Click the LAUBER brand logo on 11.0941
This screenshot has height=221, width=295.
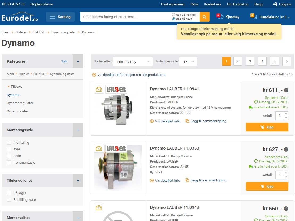116,89
